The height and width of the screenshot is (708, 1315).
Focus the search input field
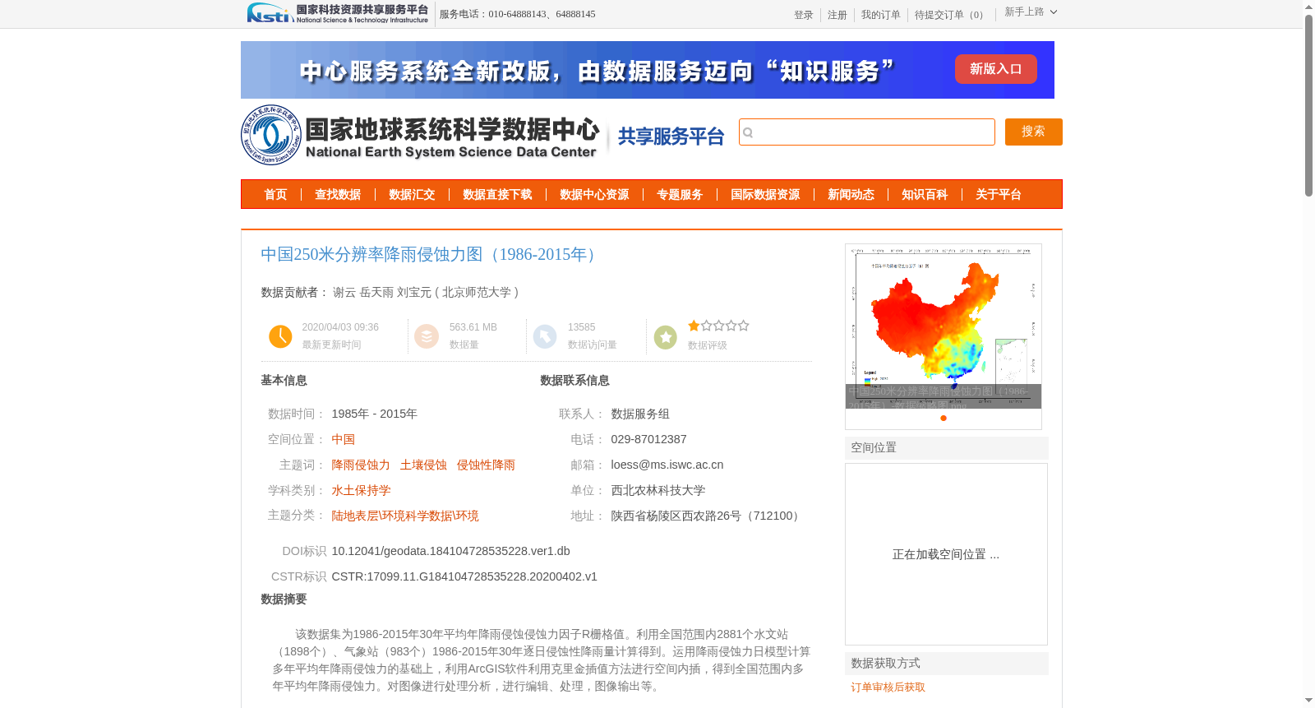point(867,132)
